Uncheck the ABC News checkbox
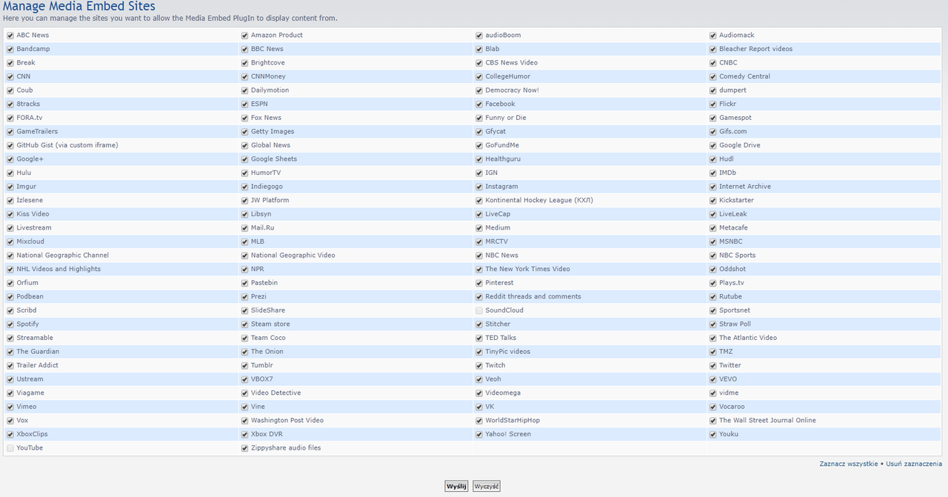The width and height of the screenshot is (948, 497). pos(10,36)
